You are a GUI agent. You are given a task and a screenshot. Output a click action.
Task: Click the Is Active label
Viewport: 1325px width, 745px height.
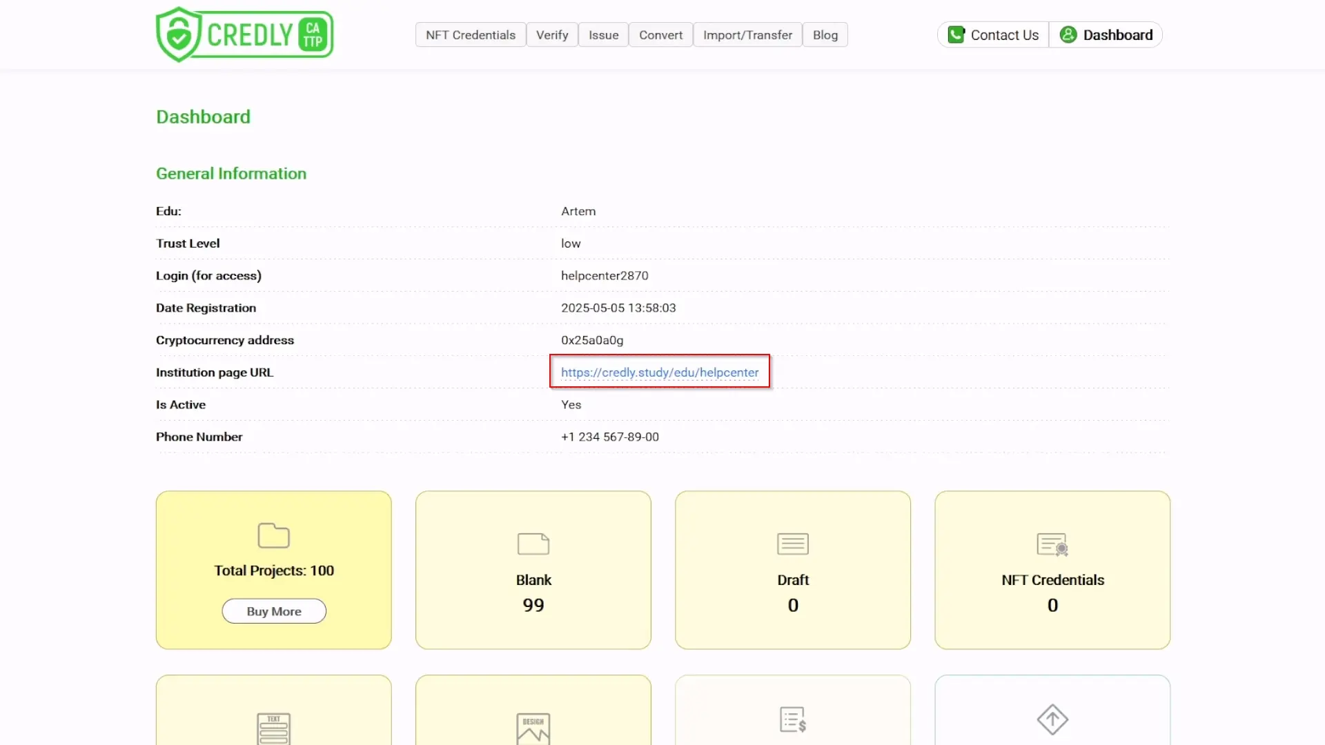click(x=181, y=405)
